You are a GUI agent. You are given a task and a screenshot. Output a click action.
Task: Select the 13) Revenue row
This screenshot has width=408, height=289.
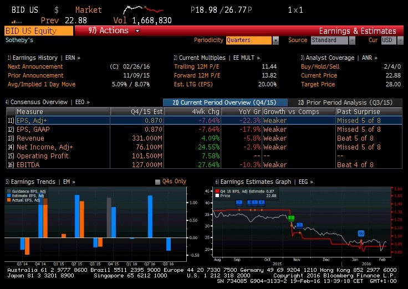coord(204,138)
